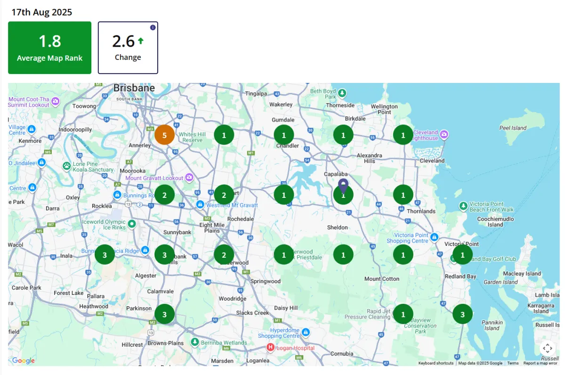Click the Beth Boyd Park icon
This screenshot has height=375, width=565.
coord(342,92)
